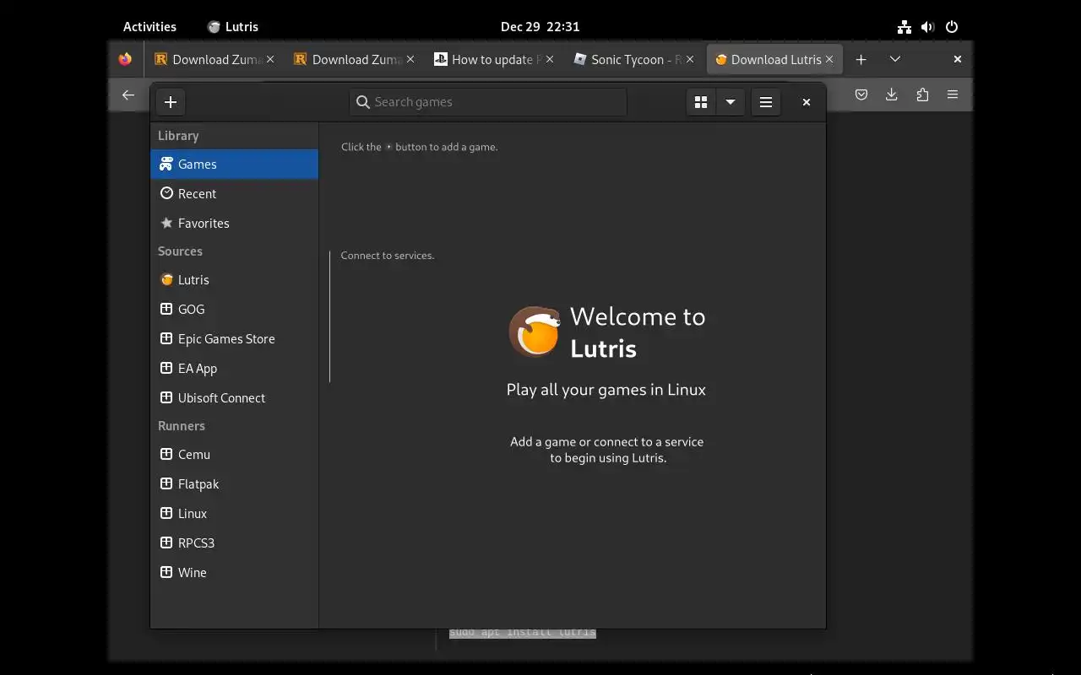Open the Firefox extensions icon
The width and height of the screenshot is (1081, 675).
(x=922, y=95)
